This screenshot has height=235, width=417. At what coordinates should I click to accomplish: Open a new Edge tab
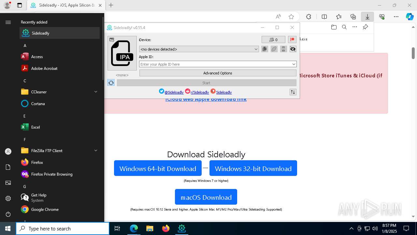point(111,5)
